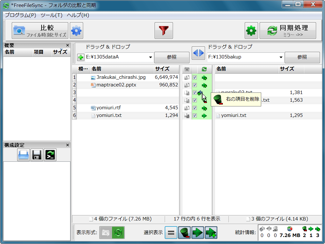Uncheck yomiuri.txt row checkbox
This screenshot has height=244, width=325.
point(195,116)
